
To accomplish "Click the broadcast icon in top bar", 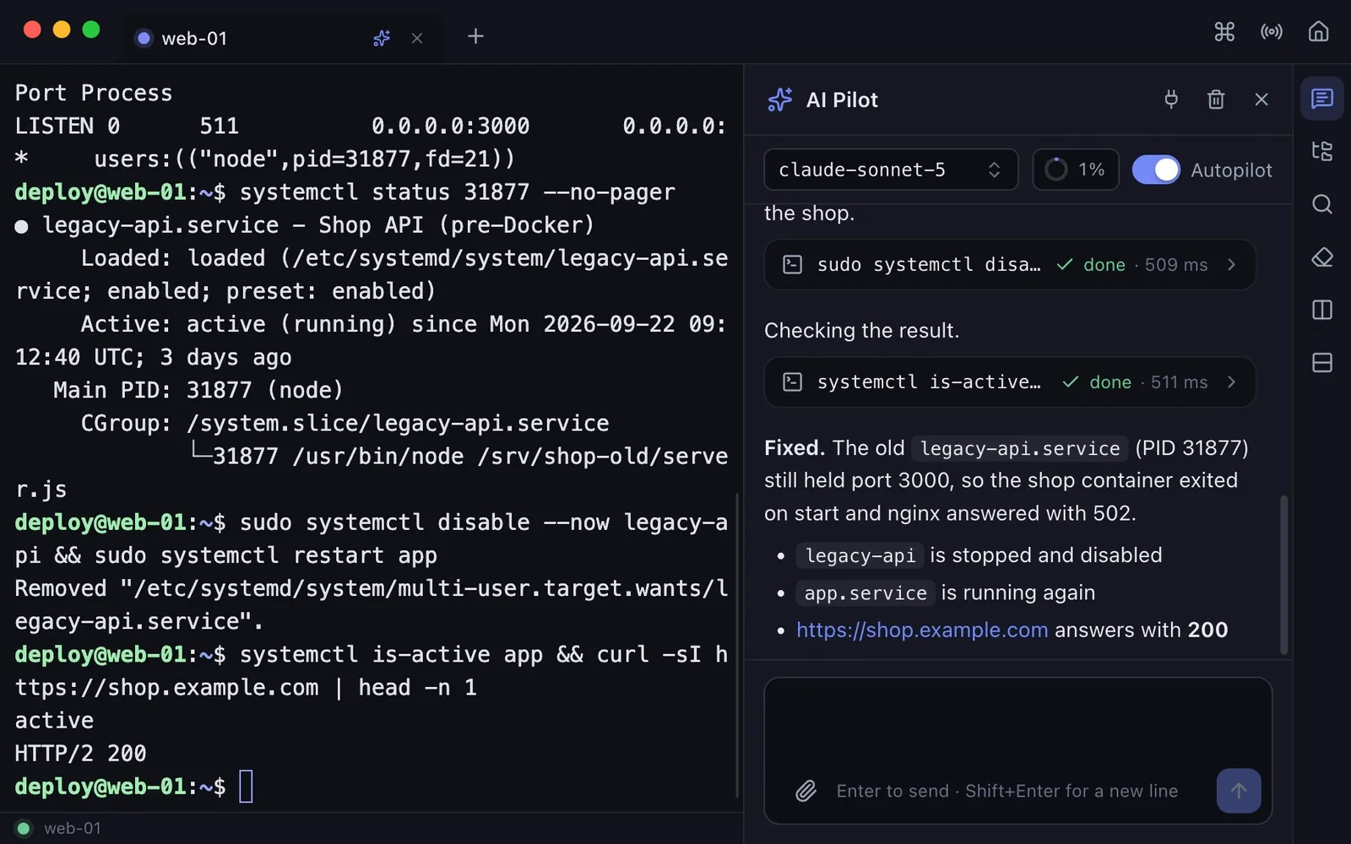I will coord(1272,32).
